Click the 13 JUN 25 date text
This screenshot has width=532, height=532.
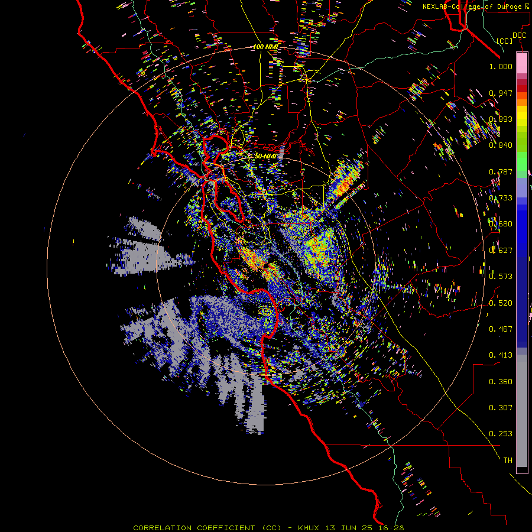(348, 528)
